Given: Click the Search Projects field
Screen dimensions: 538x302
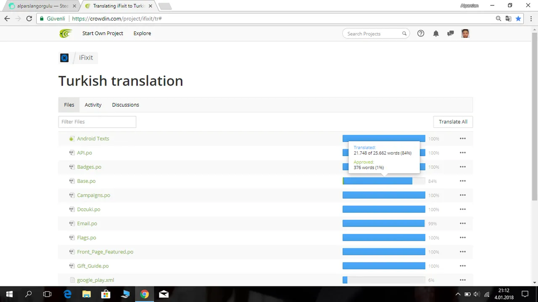Looking at the screenshot, I should tap(376, 34).
